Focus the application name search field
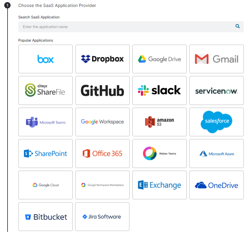The width and height of the screenshot is (248, 234). click(x=127, y=27)
